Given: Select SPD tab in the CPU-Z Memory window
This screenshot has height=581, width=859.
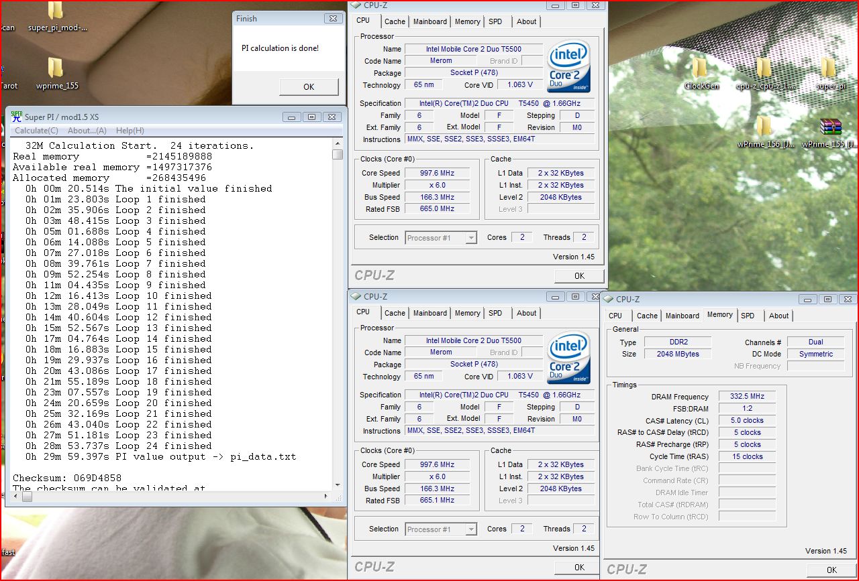Looking at the screenshot, I should click(748, 316).
